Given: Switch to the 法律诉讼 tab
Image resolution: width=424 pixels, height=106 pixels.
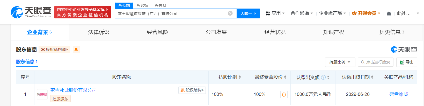Looking at the screenshot, I should [x=99, y=32].
